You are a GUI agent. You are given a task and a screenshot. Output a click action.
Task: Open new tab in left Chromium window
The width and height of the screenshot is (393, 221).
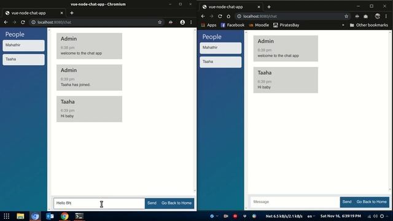(72, 13)
